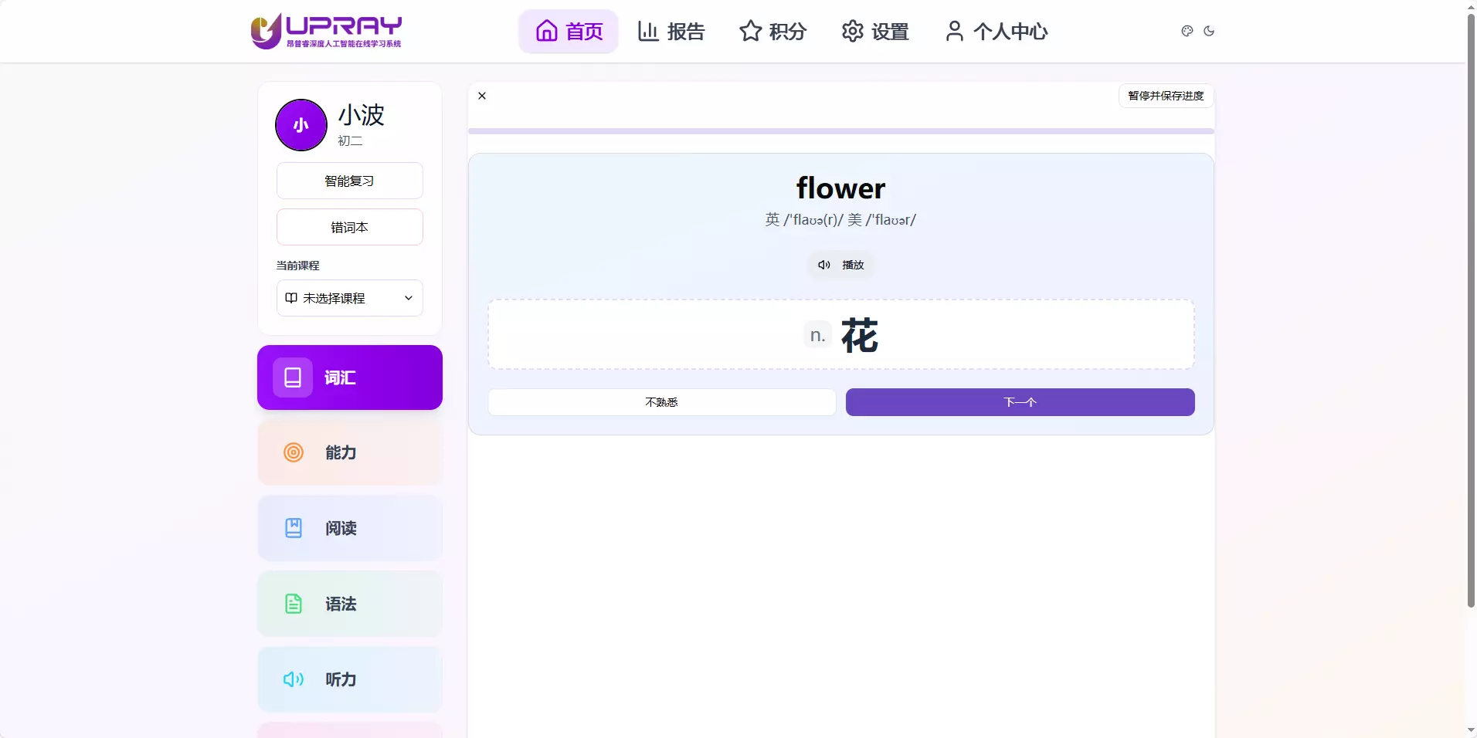The height and width of the screenshot is (738, 1477).
Task: Open the theme palette icon
Action: point(1187,31)
